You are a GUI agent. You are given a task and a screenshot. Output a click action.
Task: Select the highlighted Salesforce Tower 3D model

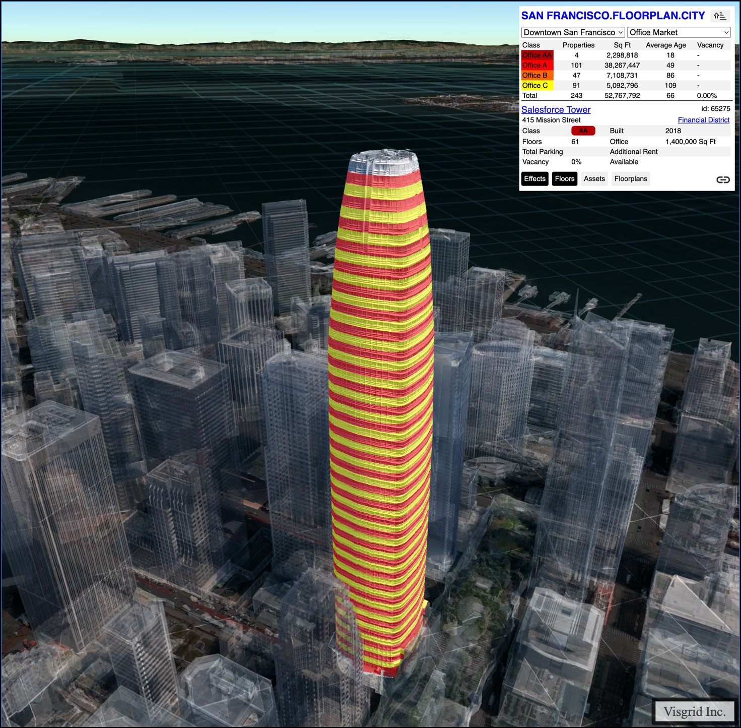[381, 403]
